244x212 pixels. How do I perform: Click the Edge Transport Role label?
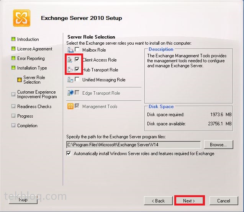[x=101, y=93]
